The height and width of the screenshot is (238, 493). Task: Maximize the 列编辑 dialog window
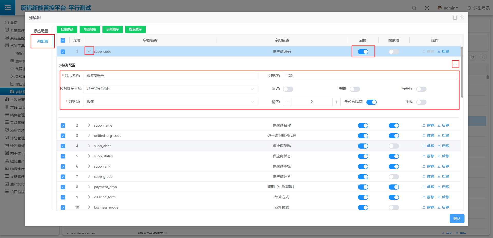(455, 18)
